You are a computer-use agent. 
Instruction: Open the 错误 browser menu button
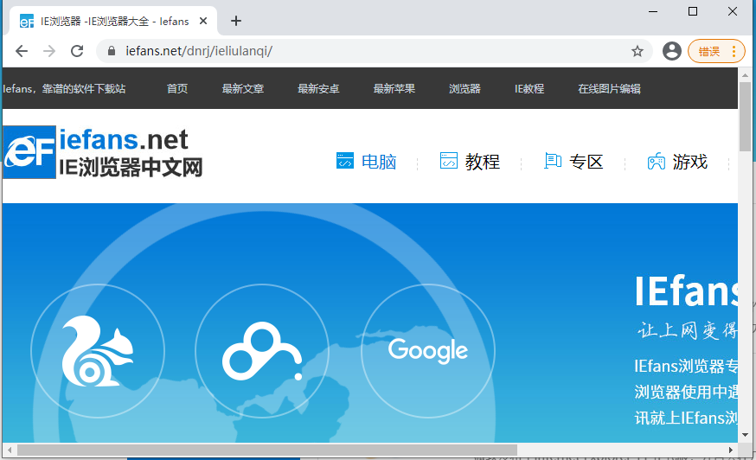pyautogui.click(x=716, y=51)
